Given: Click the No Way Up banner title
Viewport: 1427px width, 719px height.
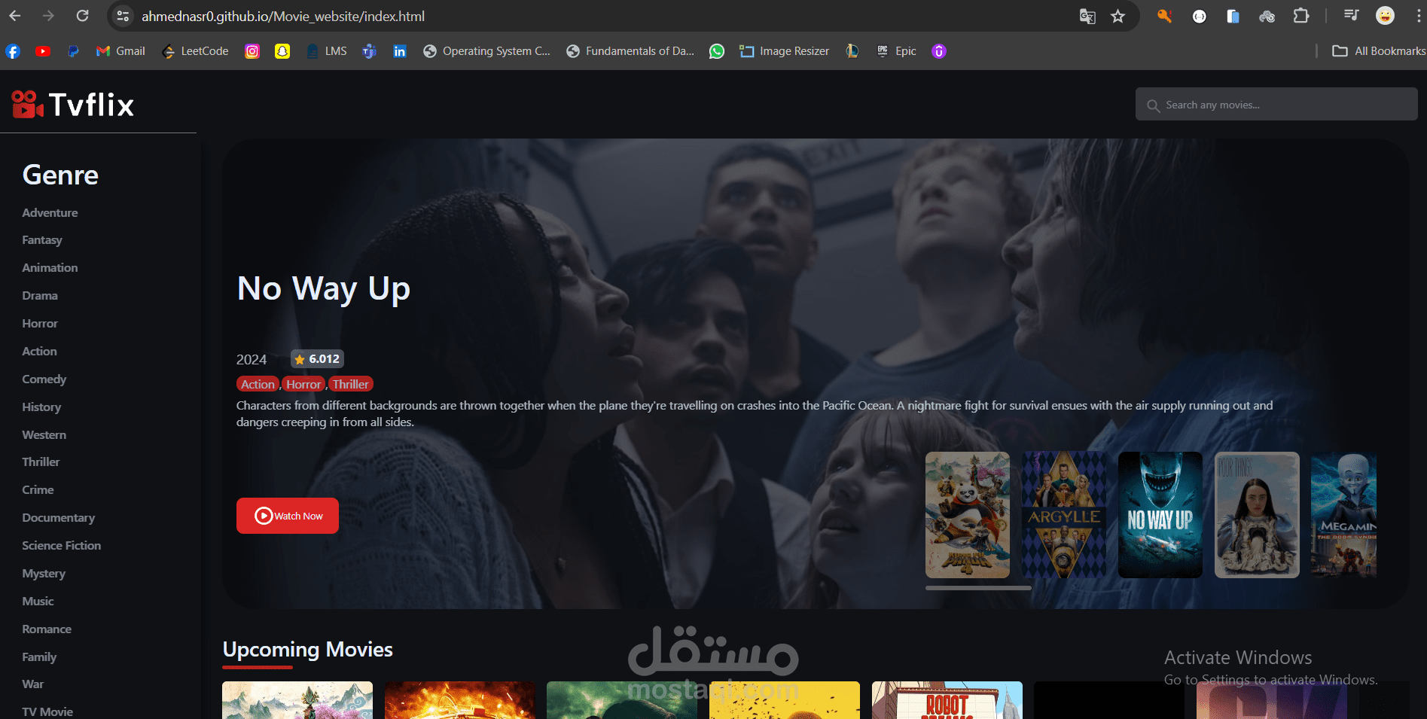Looking at the screenshot, I should point(324,289).
